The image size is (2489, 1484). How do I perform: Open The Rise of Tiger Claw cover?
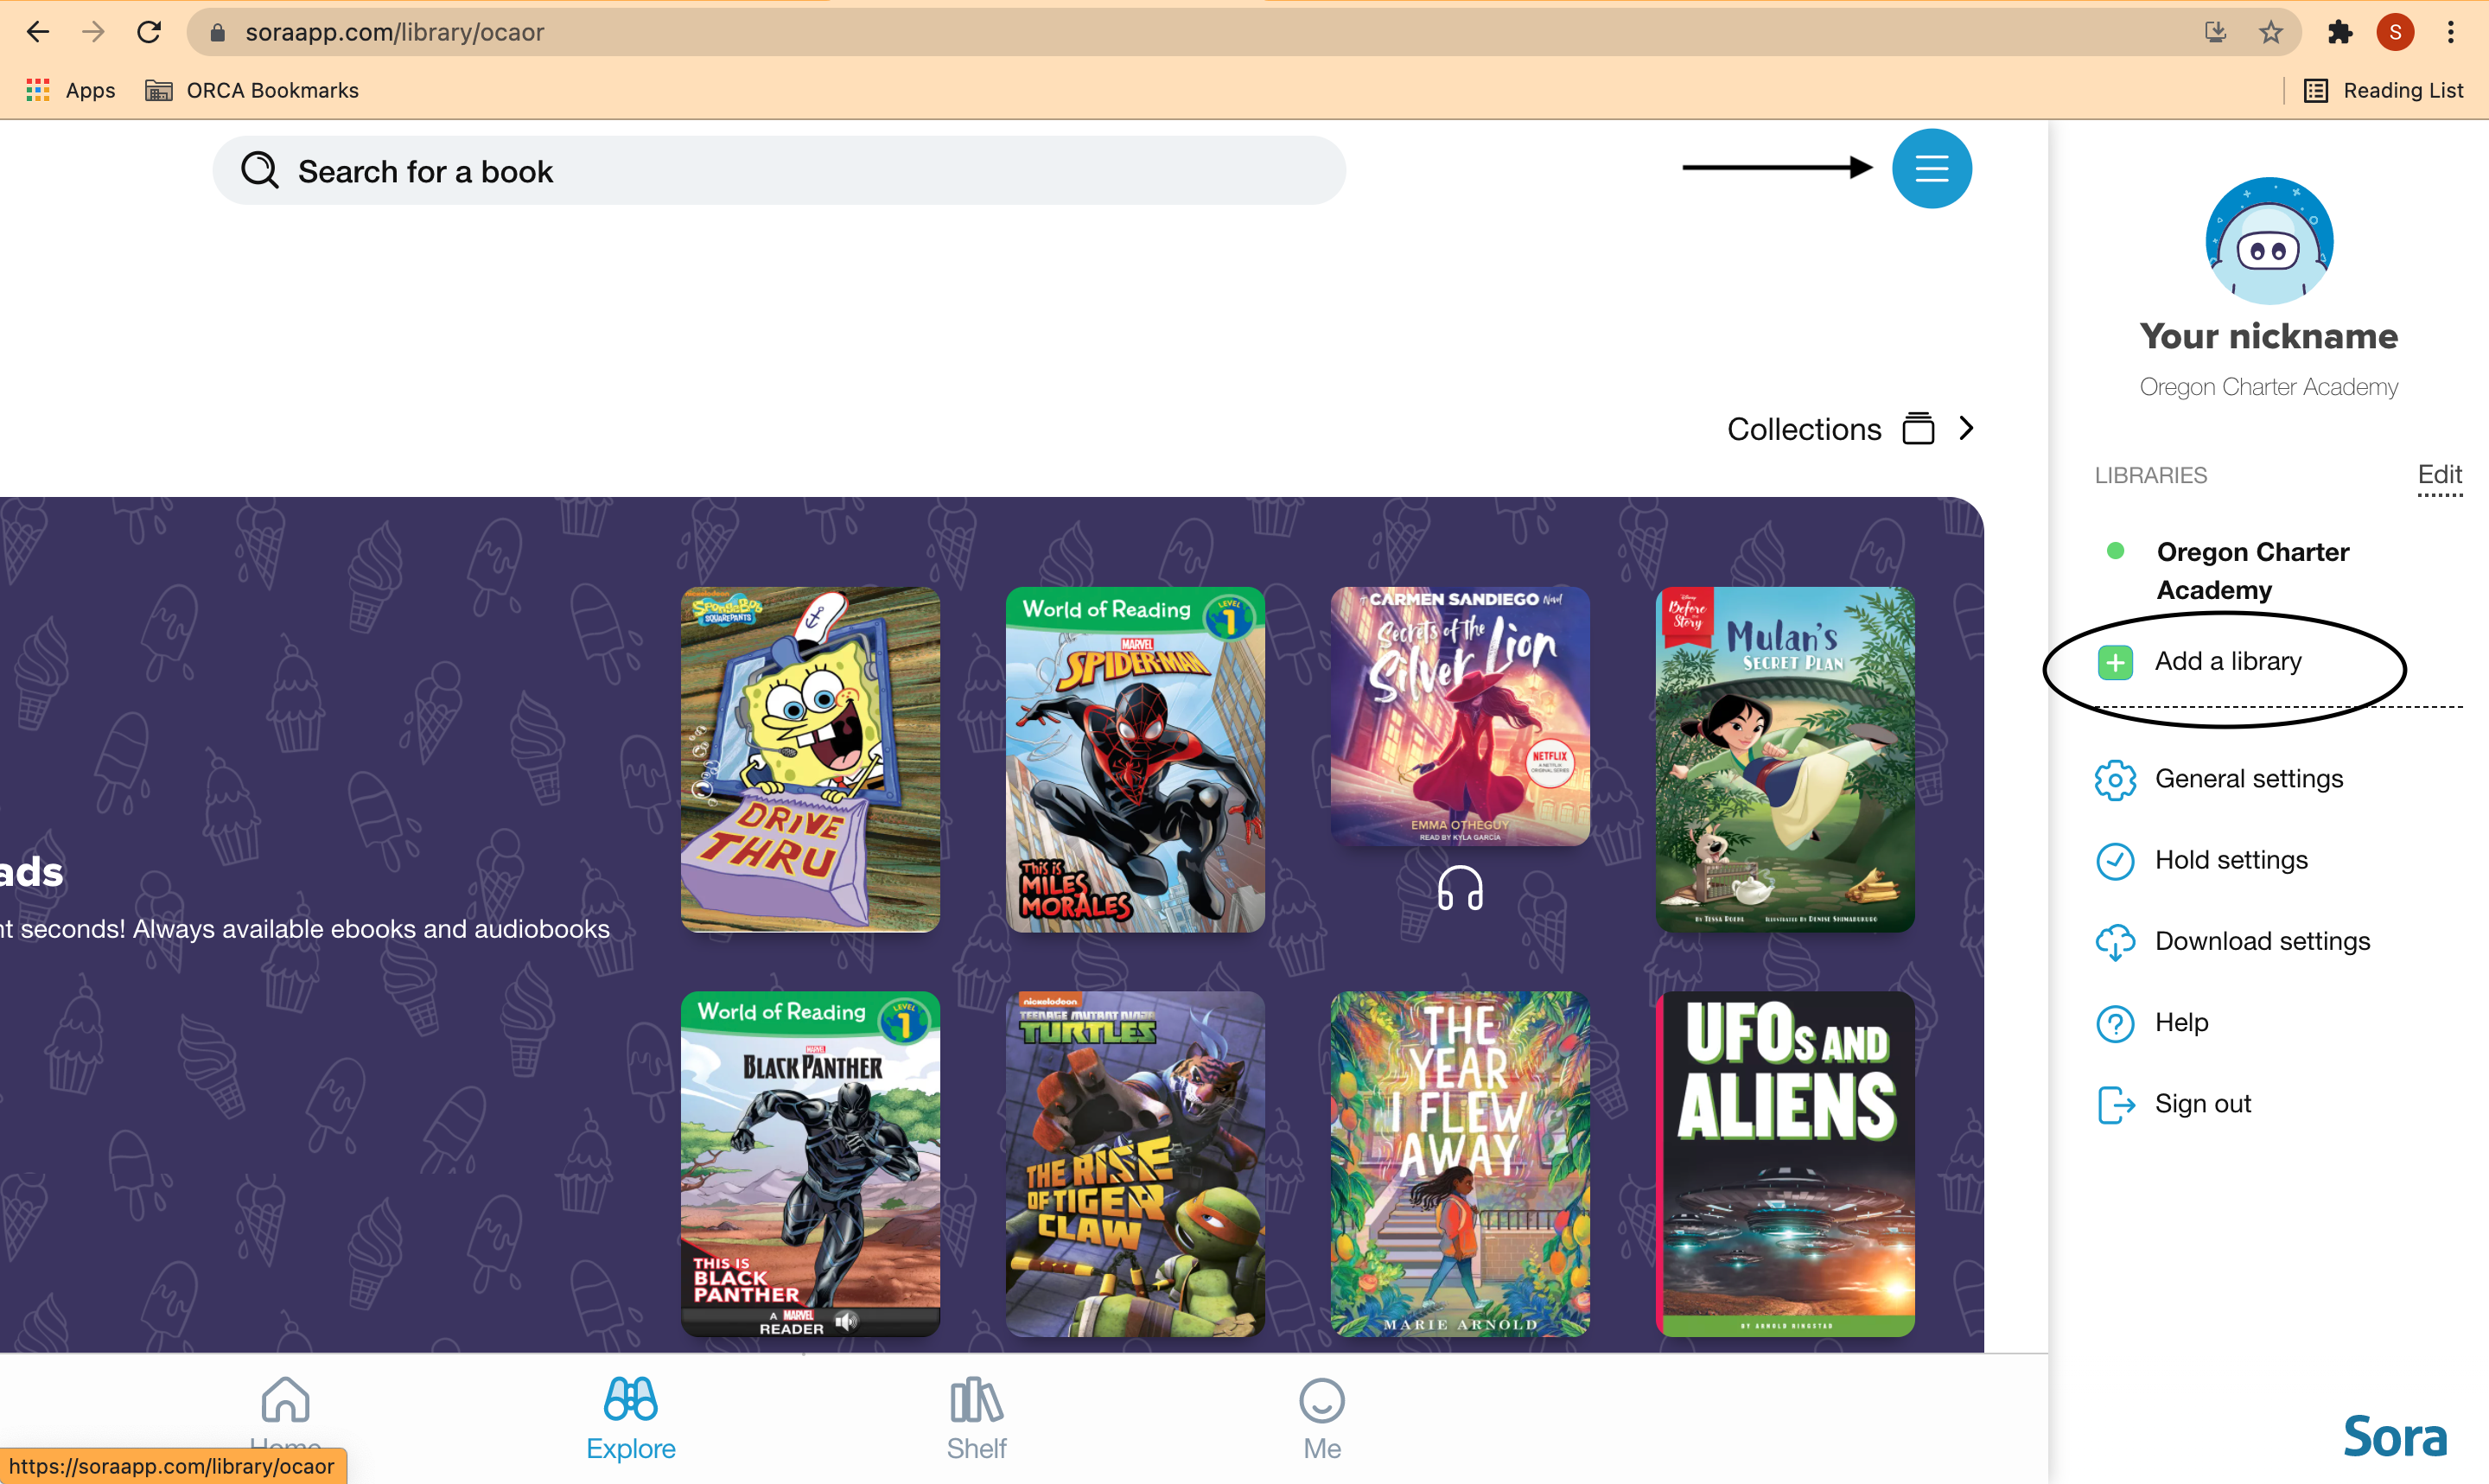coord(1135,1164)
